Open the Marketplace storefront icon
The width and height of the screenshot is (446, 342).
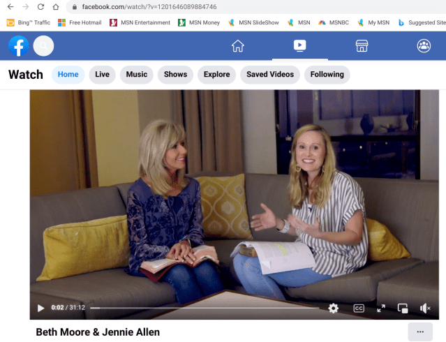(362, 46)
